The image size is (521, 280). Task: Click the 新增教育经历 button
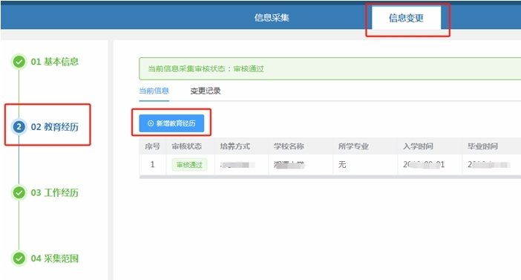171,123
